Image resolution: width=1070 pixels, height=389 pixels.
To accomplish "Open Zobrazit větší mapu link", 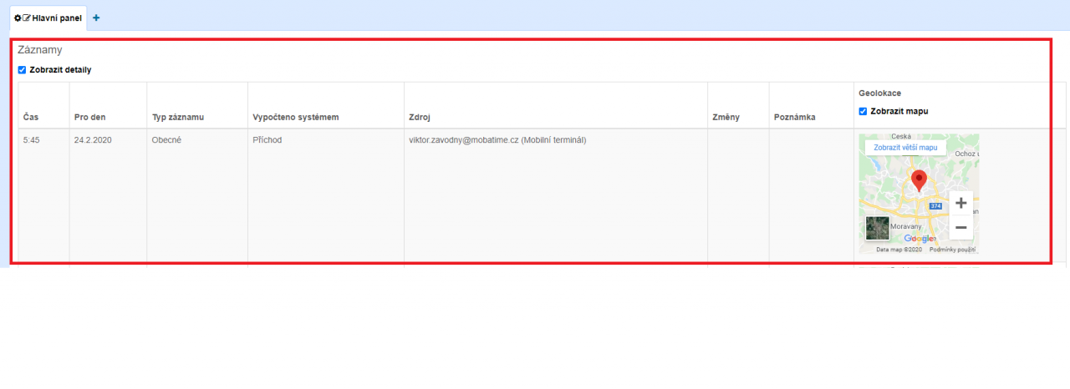I will (x=905, y=148).
